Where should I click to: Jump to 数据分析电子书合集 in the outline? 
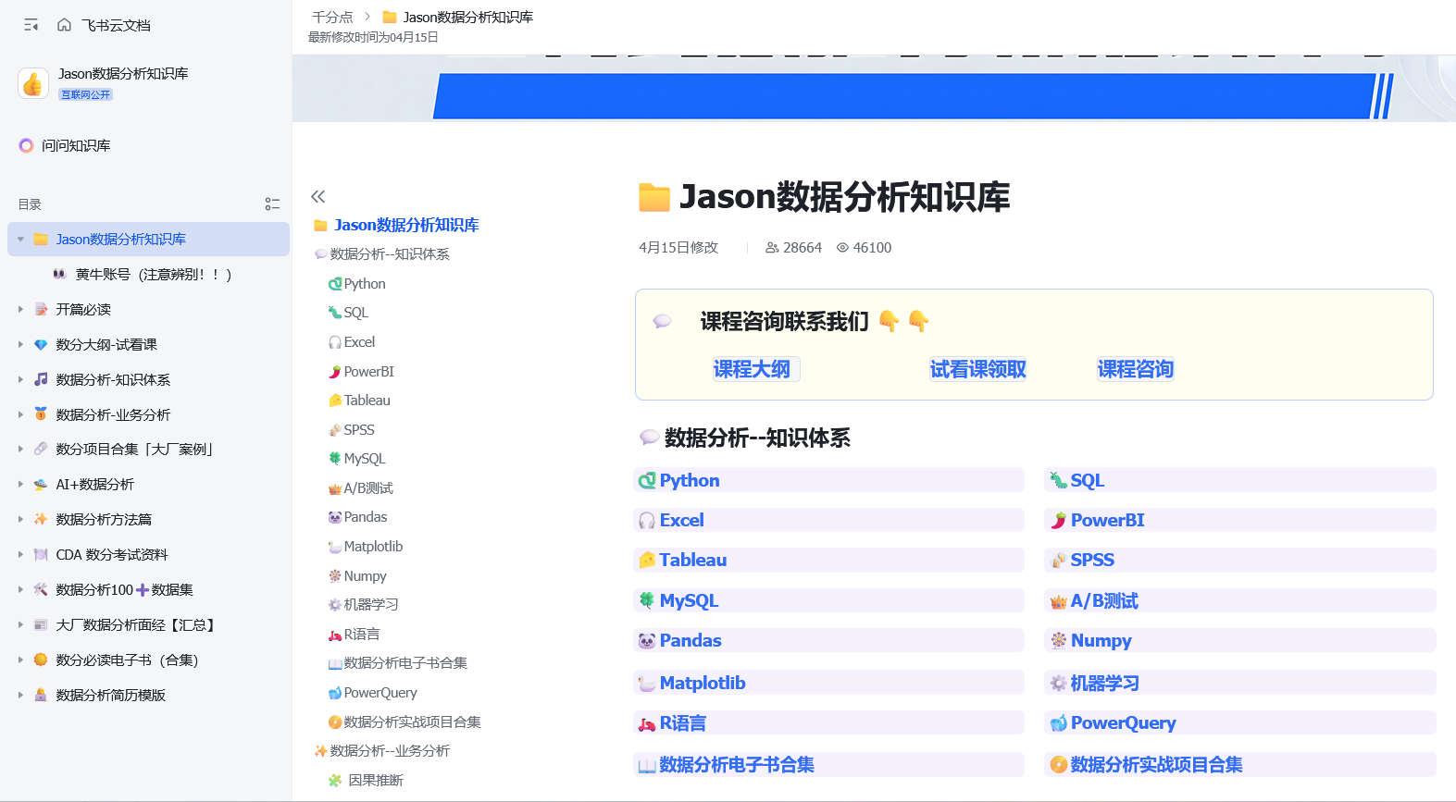404,662
